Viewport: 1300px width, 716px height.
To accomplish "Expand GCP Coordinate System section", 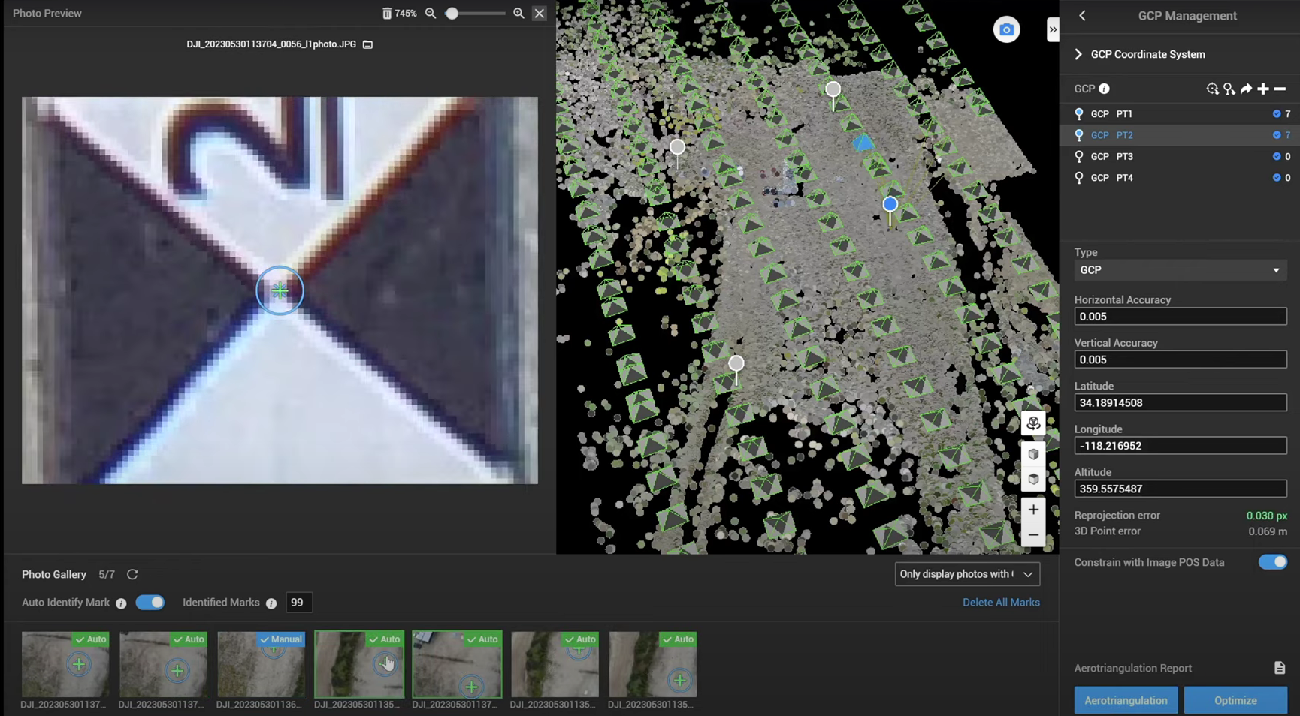I will 1079,54.
